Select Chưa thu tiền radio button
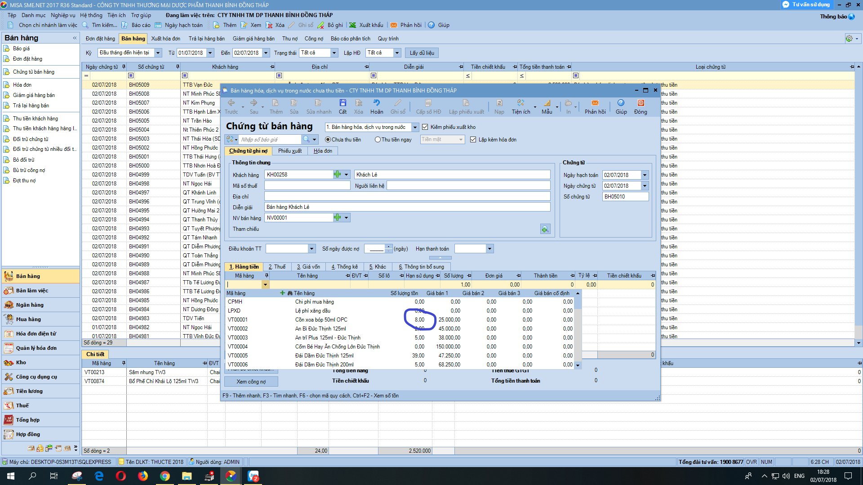This screenshot has height=485, width=863. click(x=328, y=140)
